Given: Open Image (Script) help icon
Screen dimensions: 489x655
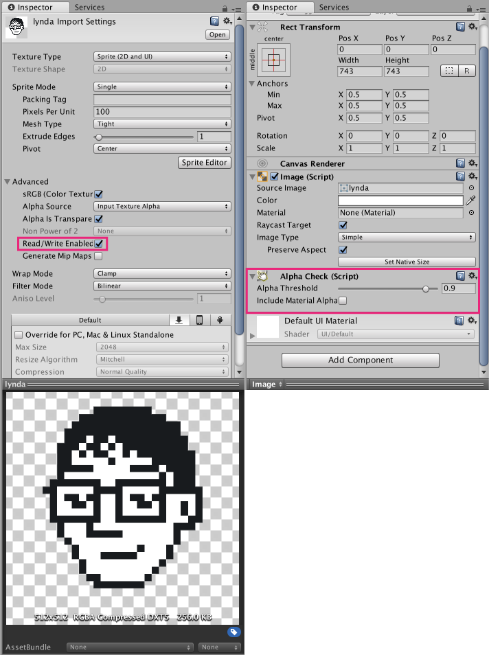Looking at the screenshot, I should [x=460, y=176].
